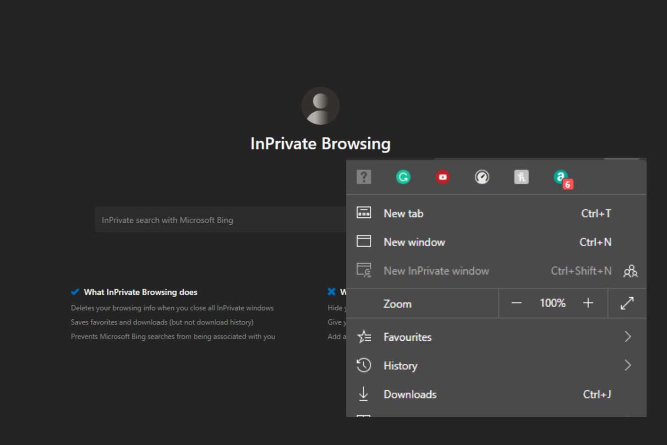Open the grey figure extension icon
The width and height of the screenshot is (667, 445).
point(521,177)
